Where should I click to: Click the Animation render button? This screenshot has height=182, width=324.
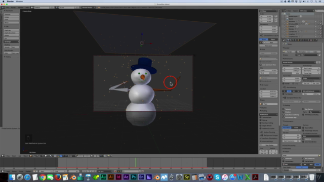coord(302,52)
